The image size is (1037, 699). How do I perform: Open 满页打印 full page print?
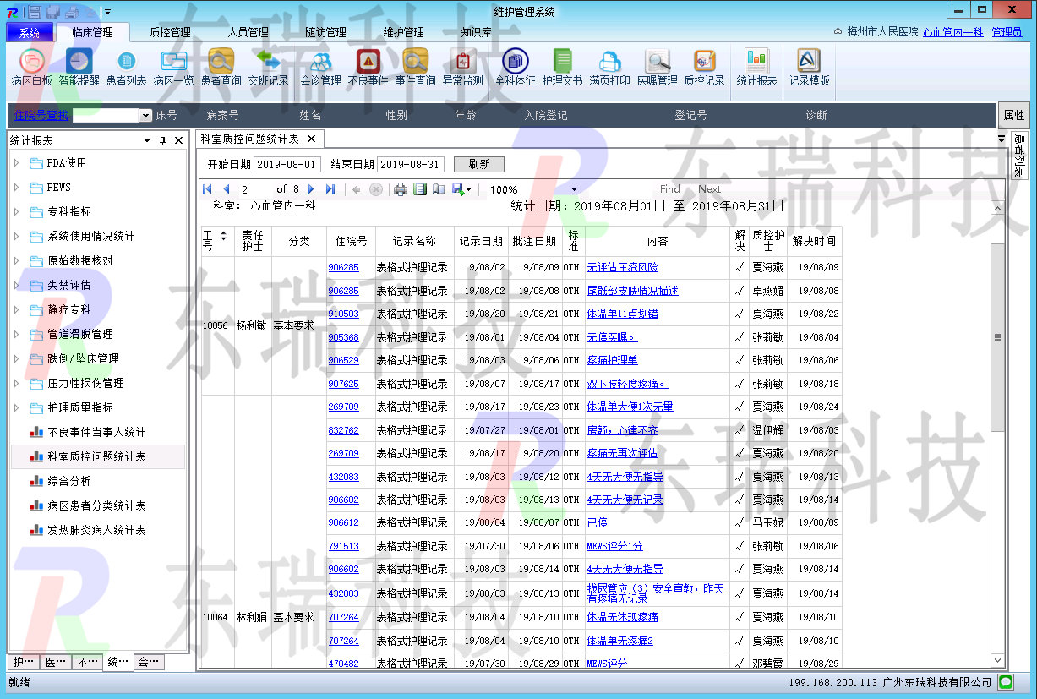pyautogui.click(x=609, y=68)
